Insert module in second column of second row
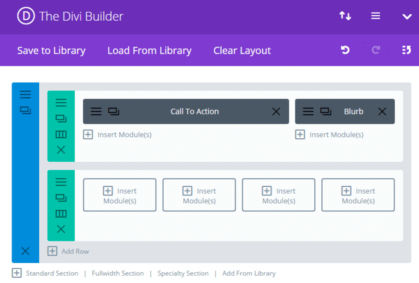Image resolution: width=419 pixels, height=283 pixels. point(199,195)
